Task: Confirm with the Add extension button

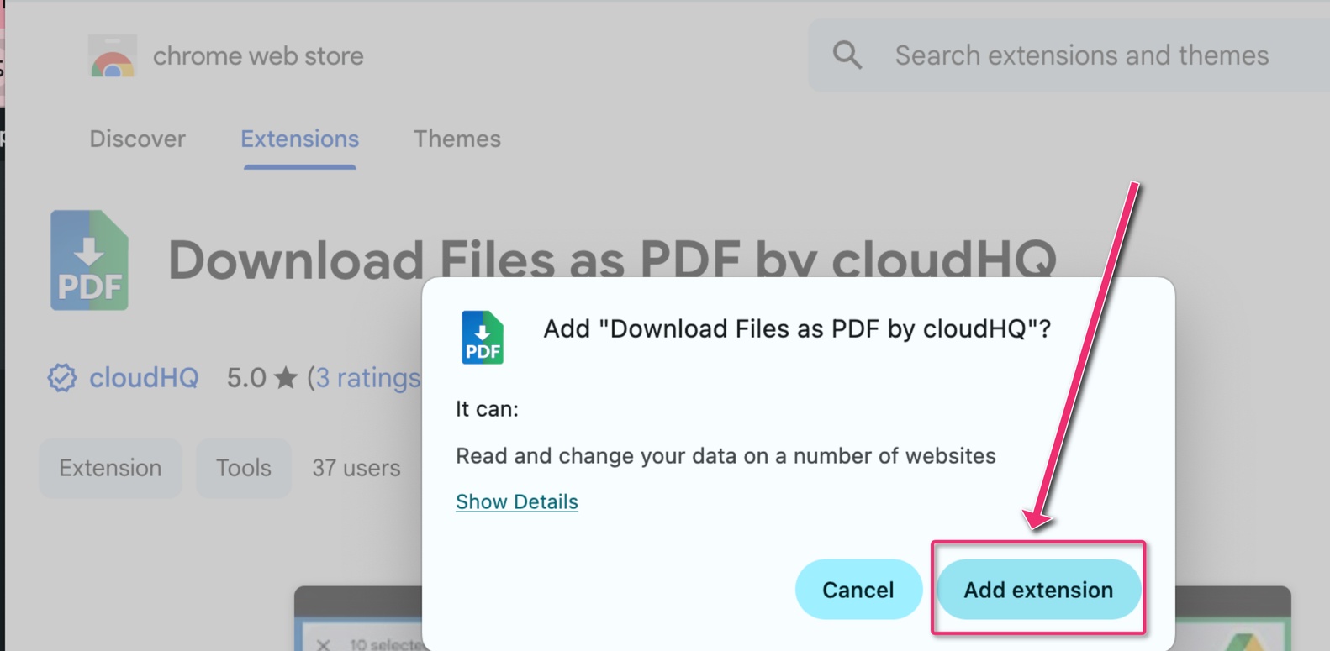Action: tap(1038, 590)
